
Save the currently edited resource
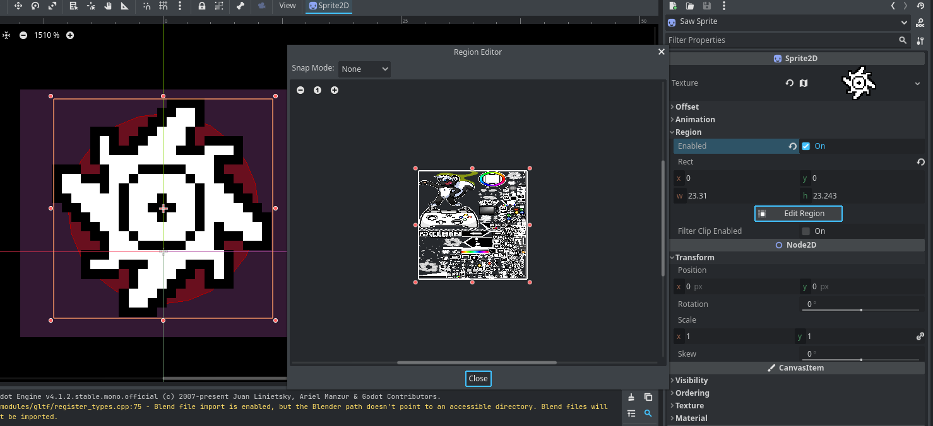[x=707, y=6]
